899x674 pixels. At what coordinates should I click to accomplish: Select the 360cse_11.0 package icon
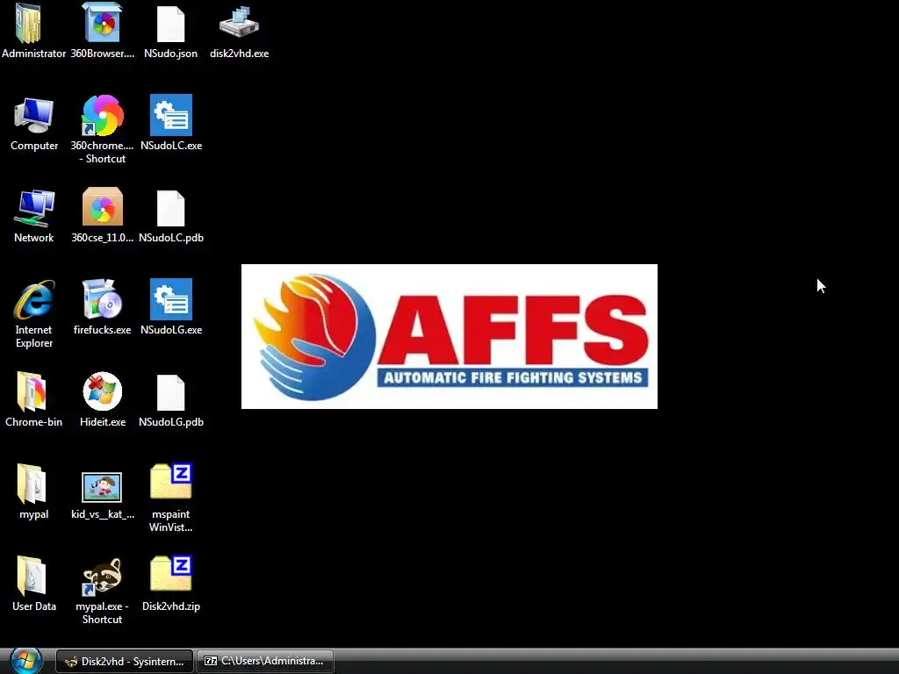click(x=103, y=206)
